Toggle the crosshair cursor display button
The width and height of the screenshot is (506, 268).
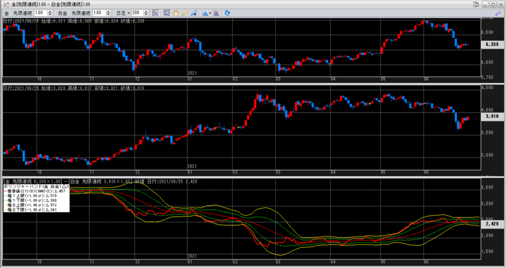point(156,12)
